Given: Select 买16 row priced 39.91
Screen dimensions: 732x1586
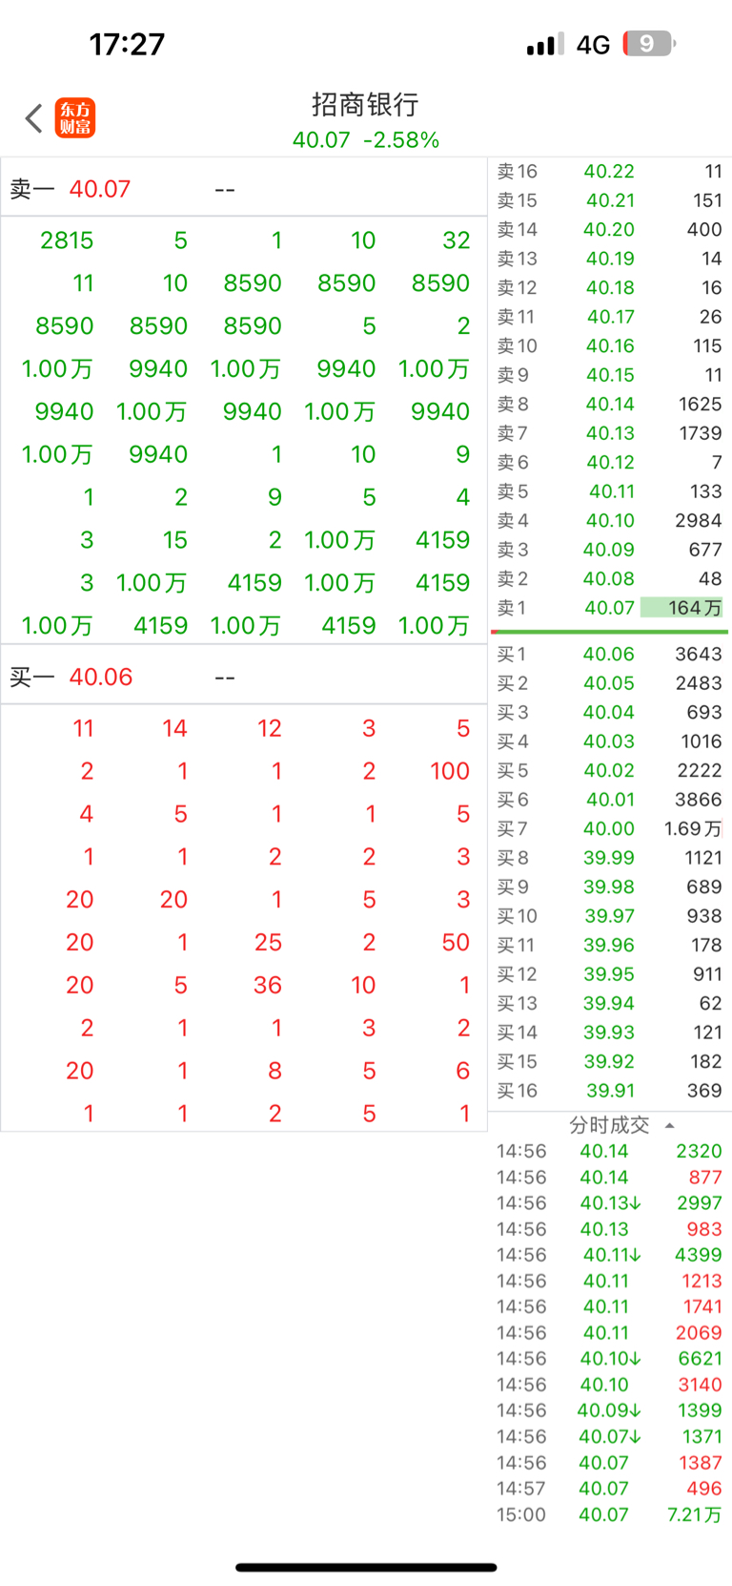Looking at the screenshot, I should [x=610, y=1091].
